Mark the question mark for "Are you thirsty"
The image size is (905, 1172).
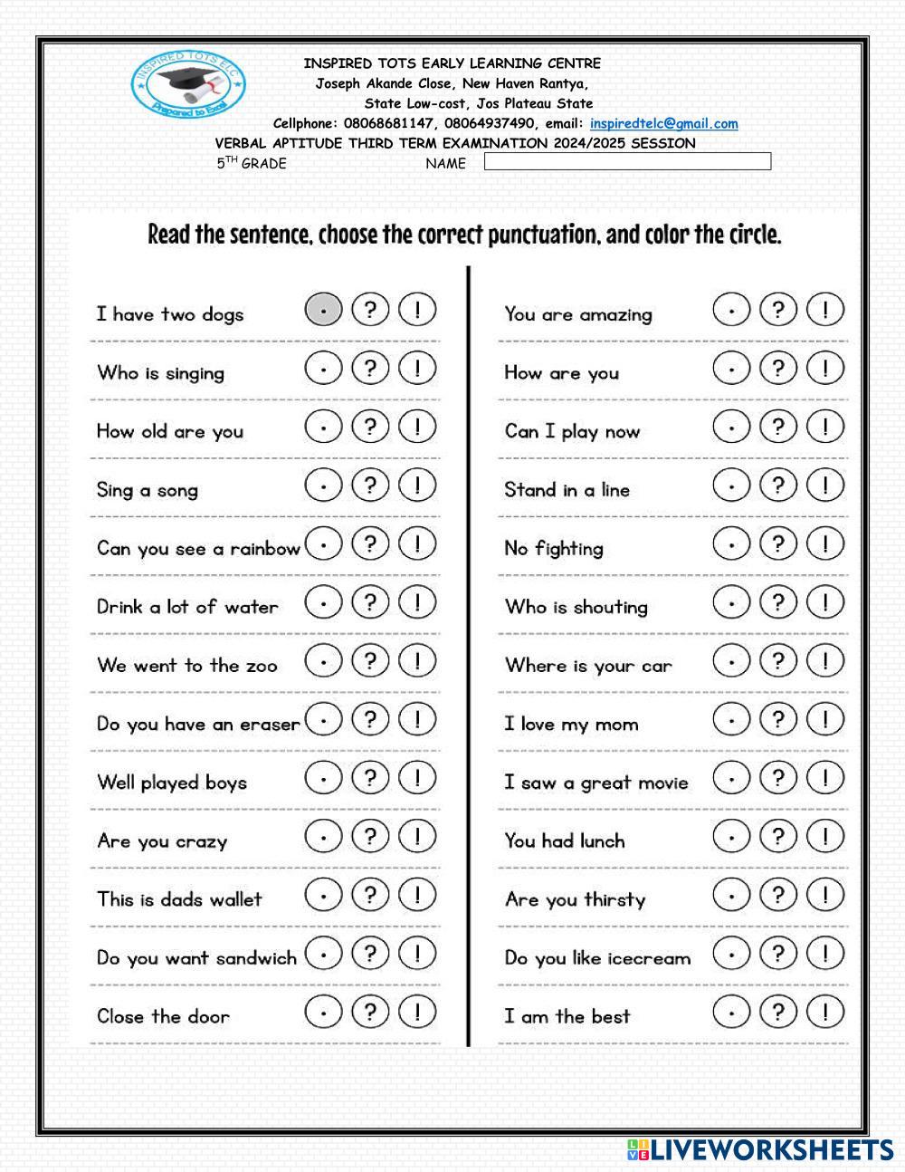[778, 895]
